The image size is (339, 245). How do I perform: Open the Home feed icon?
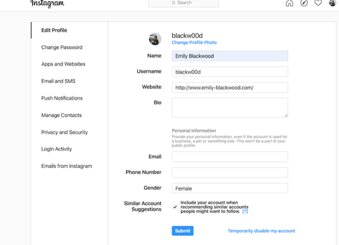(x=289, y=3)
